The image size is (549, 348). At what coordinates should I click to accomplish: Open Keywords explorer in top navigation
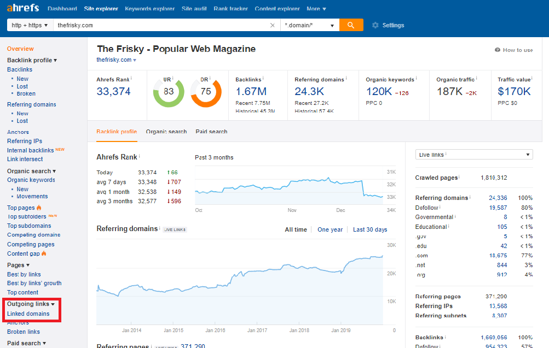[150, 9]
